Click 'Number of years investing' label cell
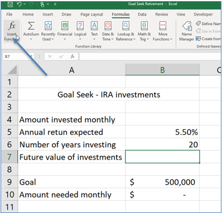Viewport: 222px width, 213px height. point(71,144)
